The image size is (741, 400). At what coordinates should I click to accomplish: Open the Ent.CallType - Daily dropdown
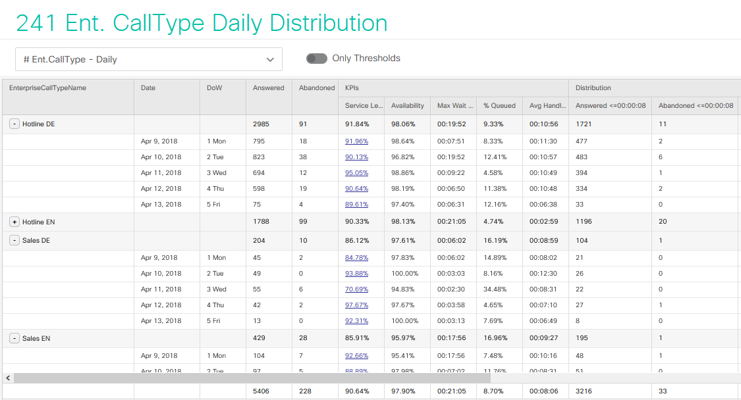pos(149,59)
